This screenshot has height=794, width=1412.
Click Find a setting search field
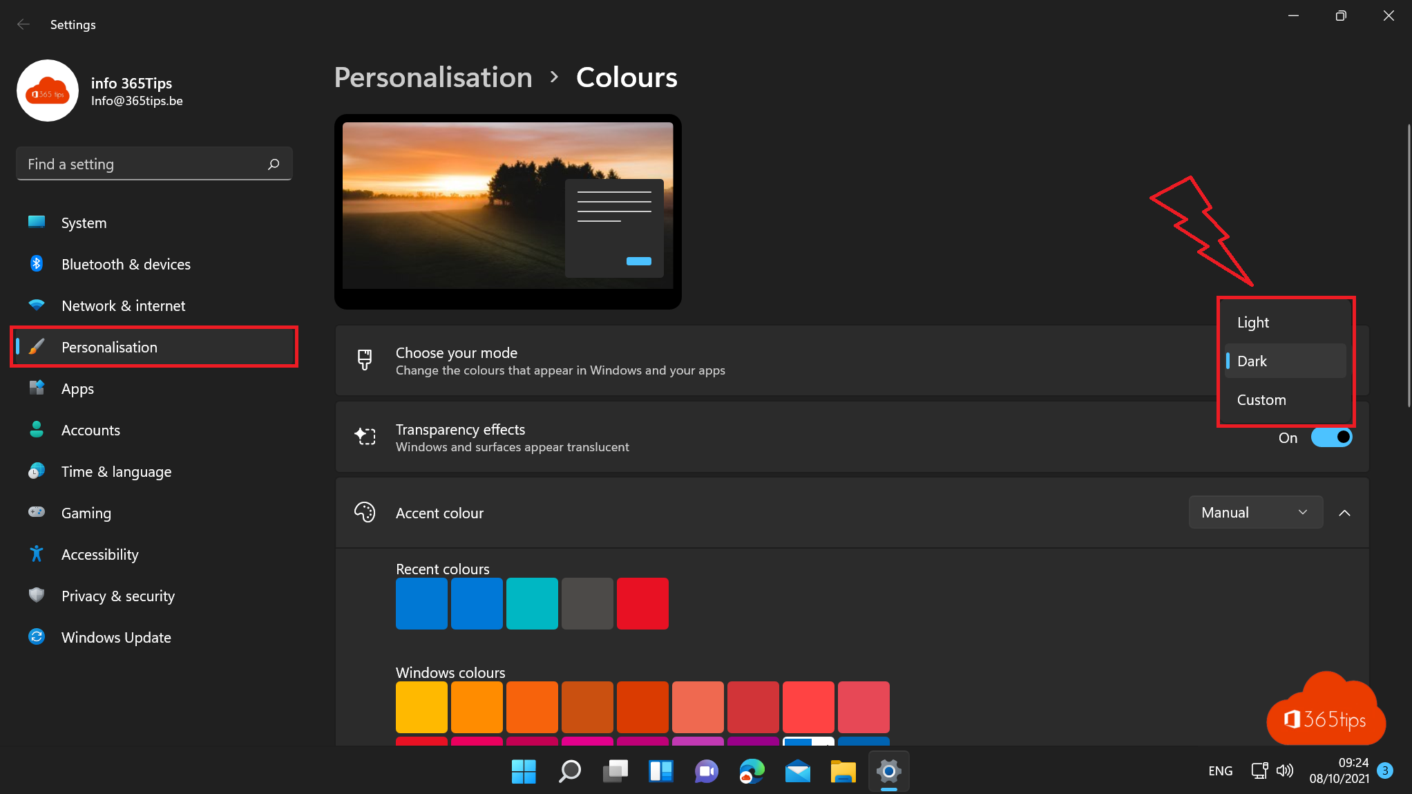click(151, 163)
